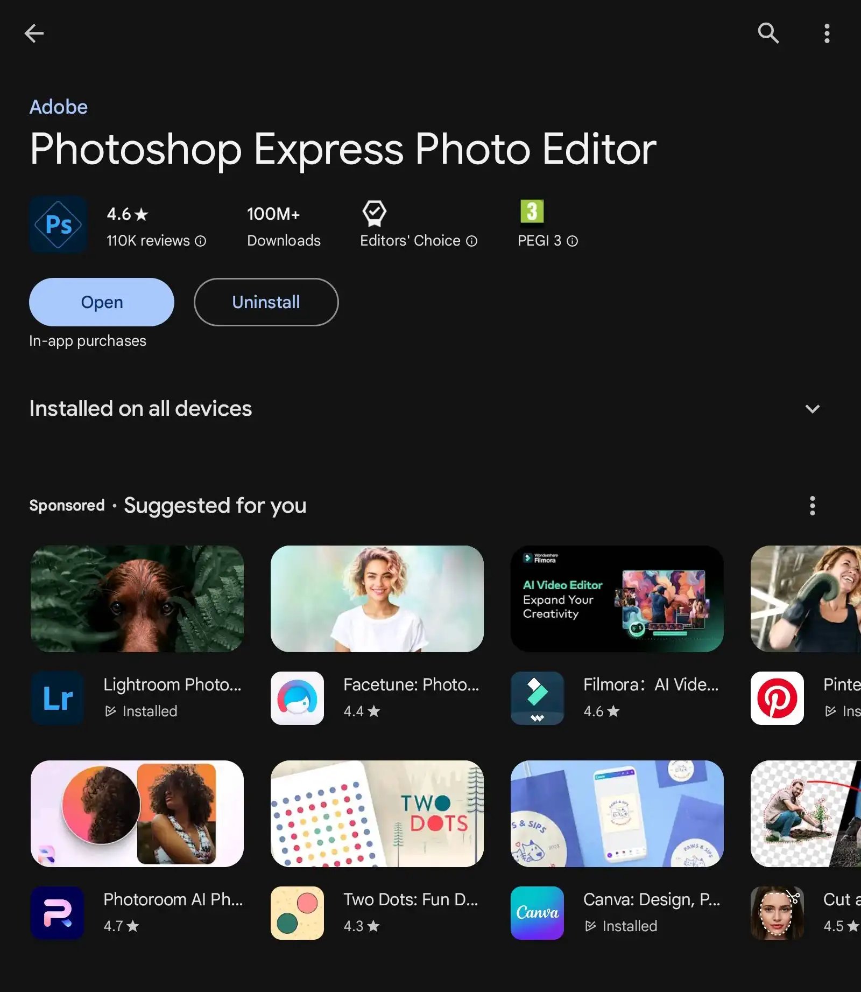Select the "Canva: Design, P..." title
Viewport: 861px width, 992px height.
652,899
